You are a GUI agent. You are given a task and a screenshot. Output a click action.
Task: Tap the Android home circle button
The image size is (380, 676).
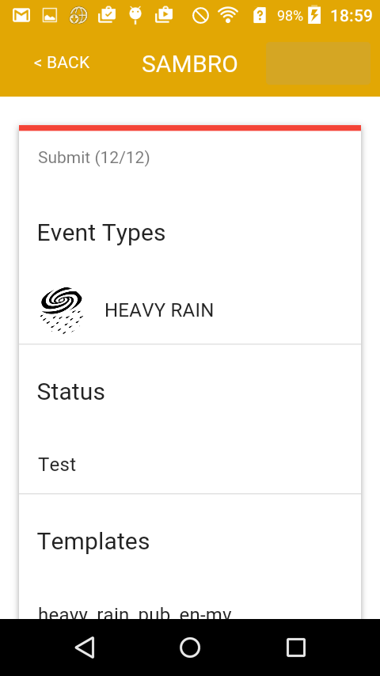pos(190,648)
